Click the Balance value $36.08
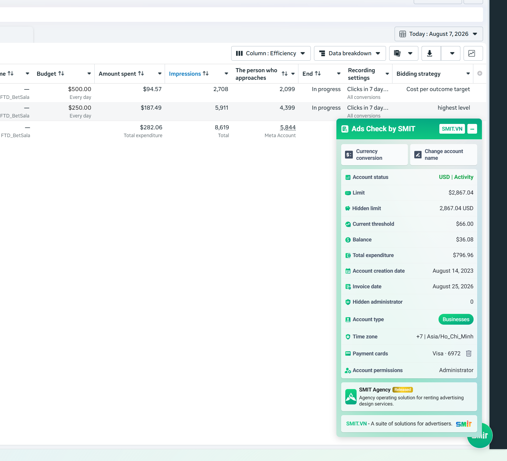The image size is (507, 461). [465, 240]
